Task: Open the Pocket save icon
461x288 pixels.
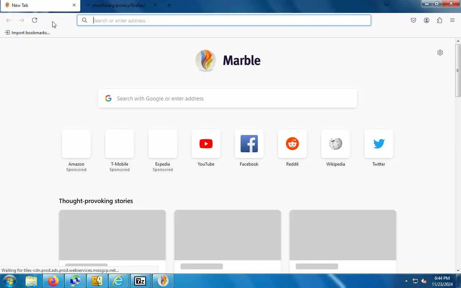Action: click(413, 20)
